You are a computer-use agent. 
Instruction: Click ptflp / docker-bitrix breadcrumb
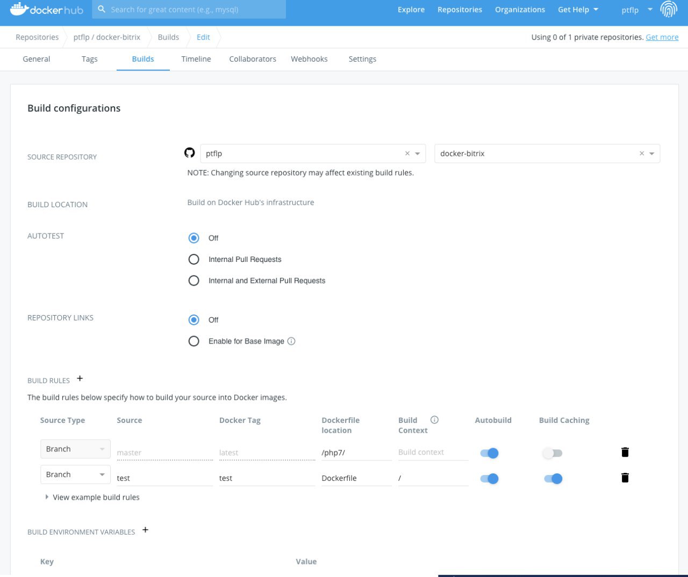(107, 37)
